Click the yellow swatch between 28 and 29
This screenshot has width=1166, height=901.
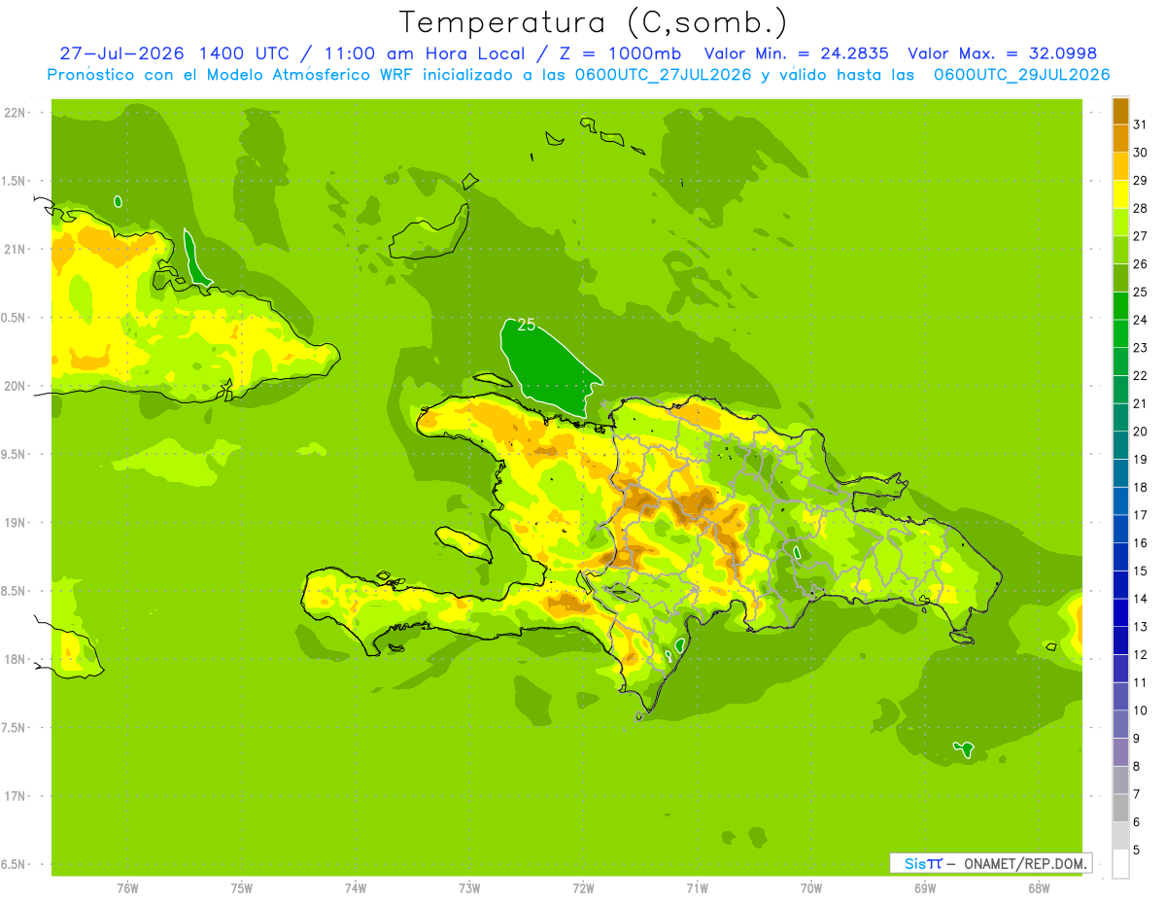click(1120, 194)
